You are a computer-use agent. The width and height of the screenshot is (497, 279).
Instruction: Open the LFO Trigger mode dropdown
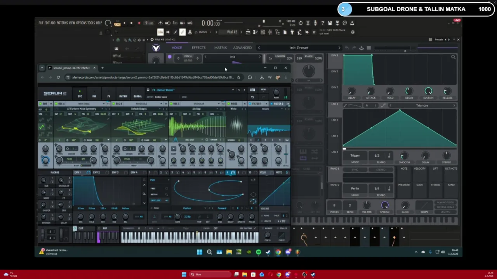coord(355,156)
